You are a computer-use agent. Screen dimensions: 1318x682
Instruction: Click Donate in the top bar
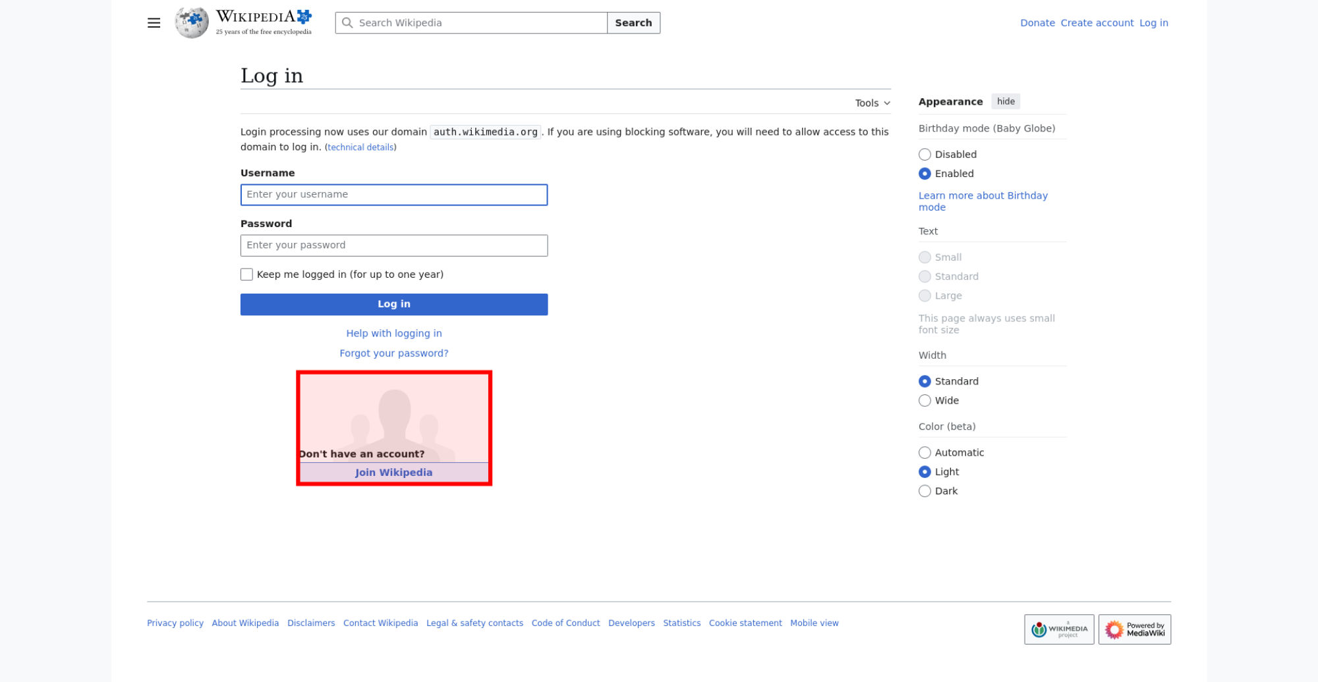click(x=1037, y=23)
